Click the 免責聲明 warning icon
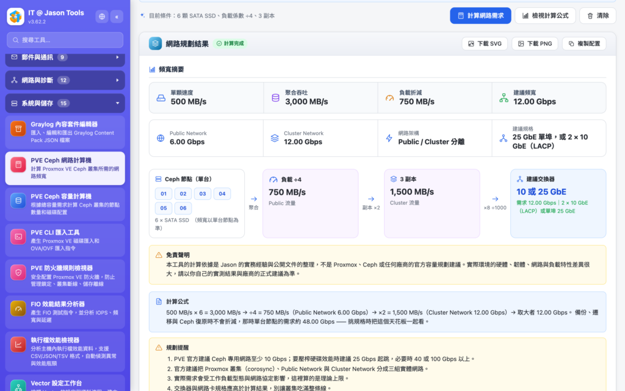The width and height of the screenshot is (625, 391). coord(159,255)
